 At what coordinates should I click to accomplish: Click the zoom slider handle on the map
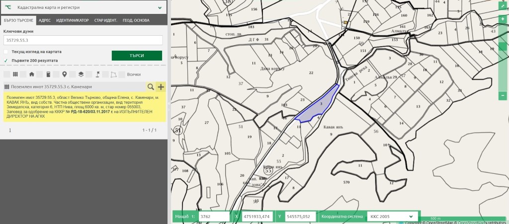tap(503, 46)
